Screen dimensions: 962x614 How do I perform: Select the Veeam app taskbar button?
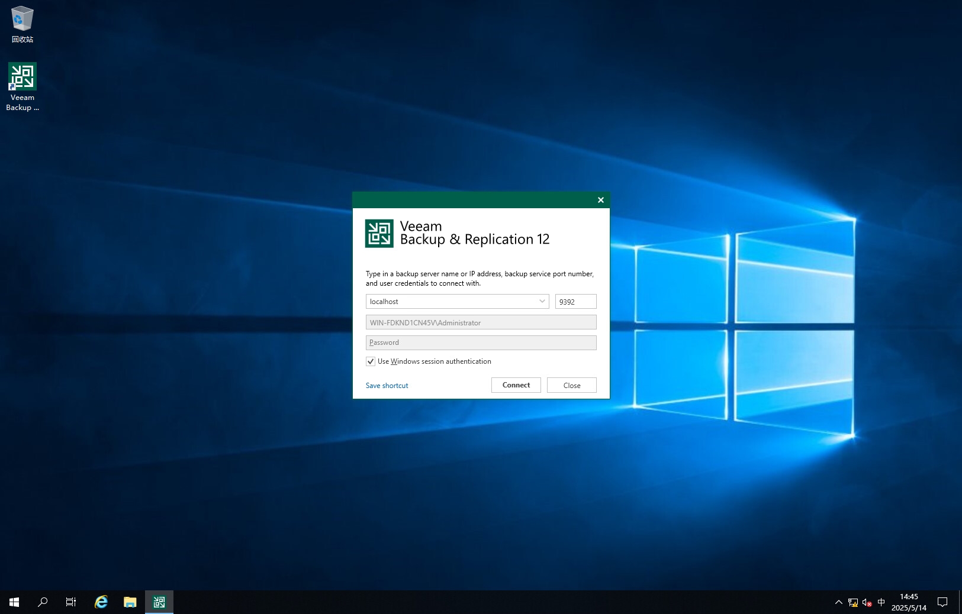point(159,602)
